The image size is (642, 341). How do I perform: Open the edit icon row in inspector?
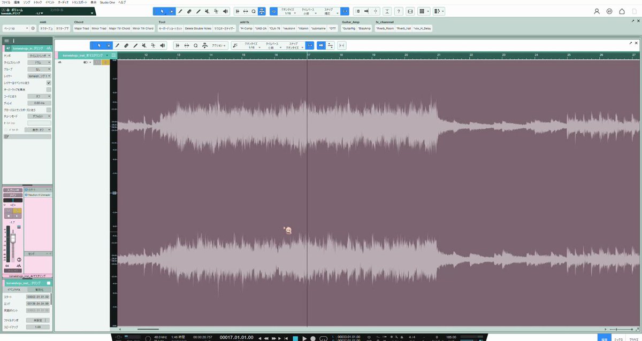point(6,137)
